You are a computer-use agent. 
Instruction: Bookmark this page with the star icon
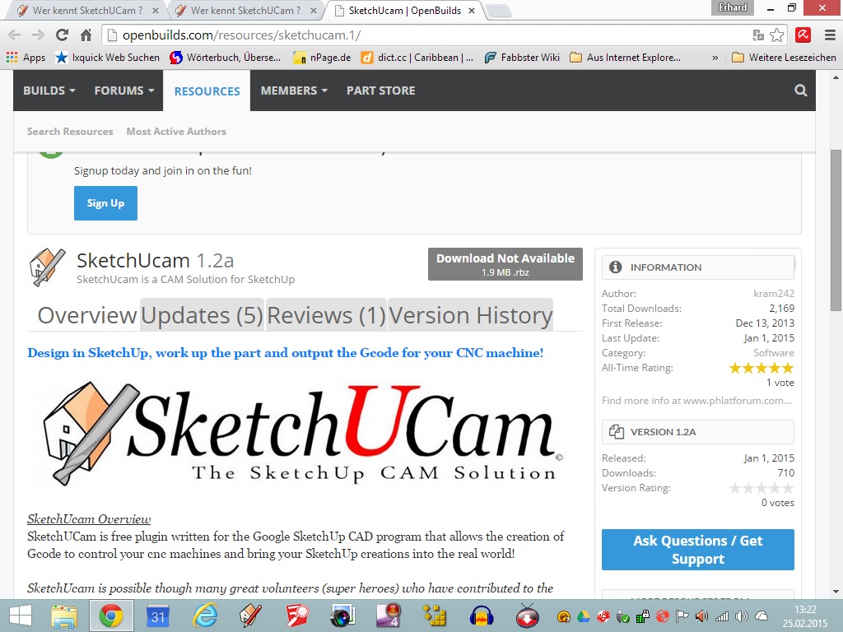776,35
